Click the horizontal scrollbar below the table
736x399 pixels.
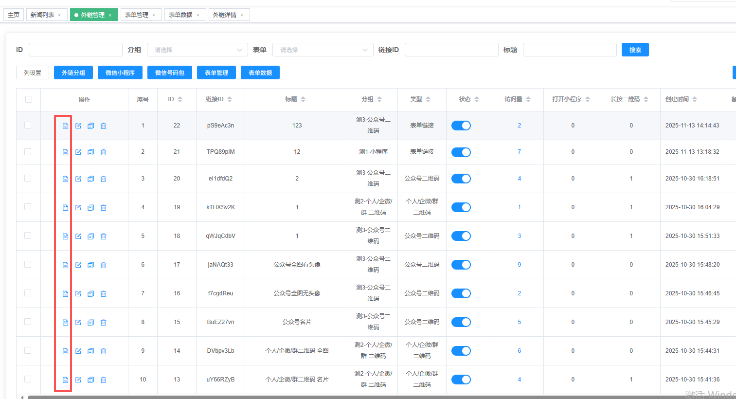(x=341, y=397)
